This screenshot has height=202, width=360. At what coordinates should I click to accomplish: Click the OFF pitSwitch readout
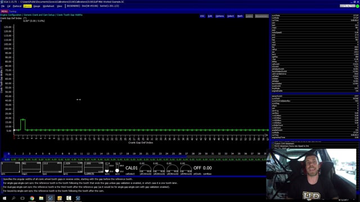(x=197, y=169)
